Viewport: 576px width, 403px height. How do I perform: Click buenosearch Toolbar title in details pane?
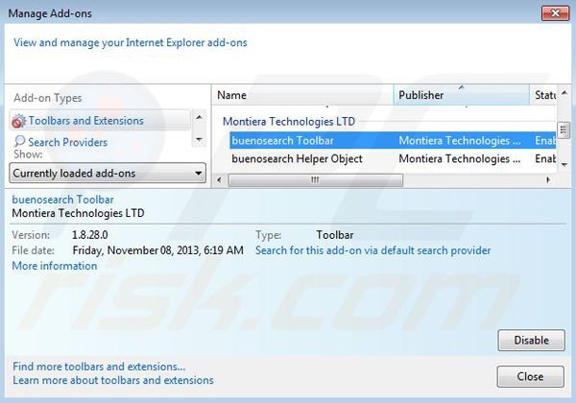62,200
